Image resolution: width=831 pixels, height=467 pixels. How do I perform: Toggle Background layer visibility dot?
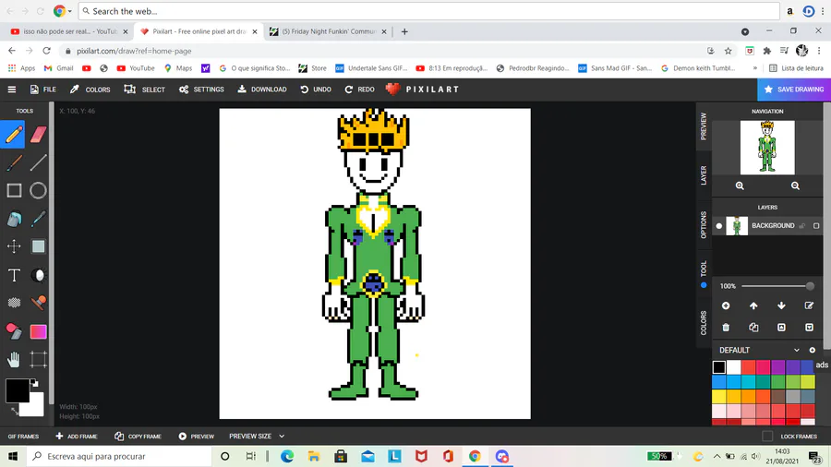[x=719, y=225]
